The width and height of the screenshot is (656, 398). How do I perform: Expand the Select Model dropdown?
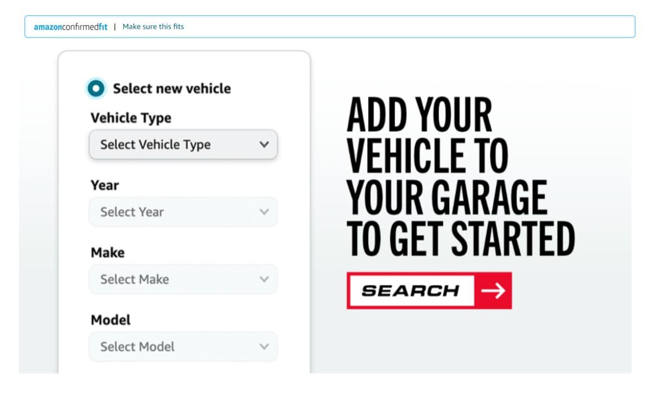[x=174, y=347]
